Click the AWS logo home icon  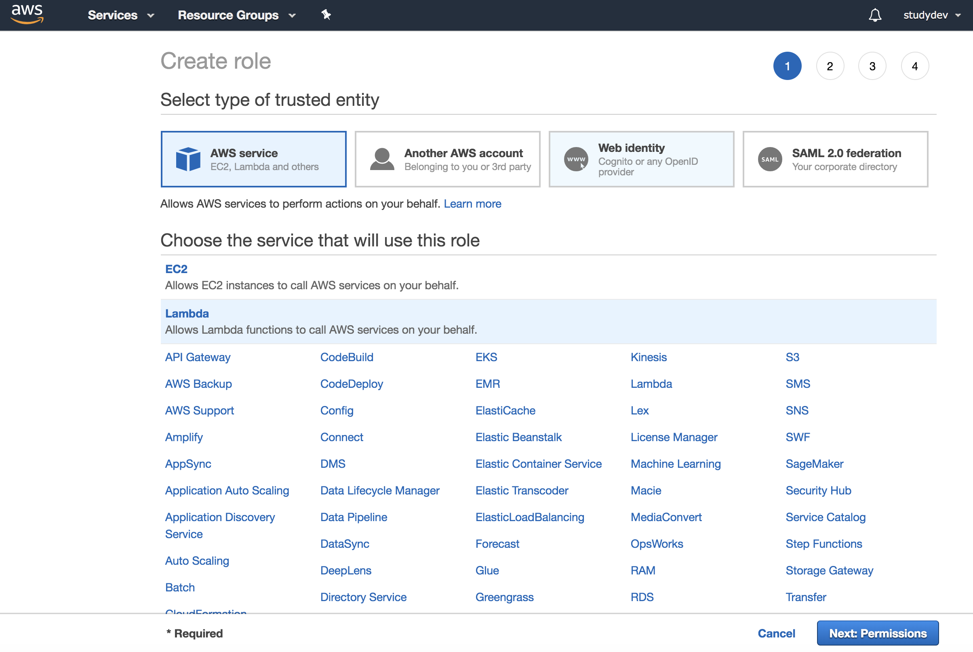27,15
